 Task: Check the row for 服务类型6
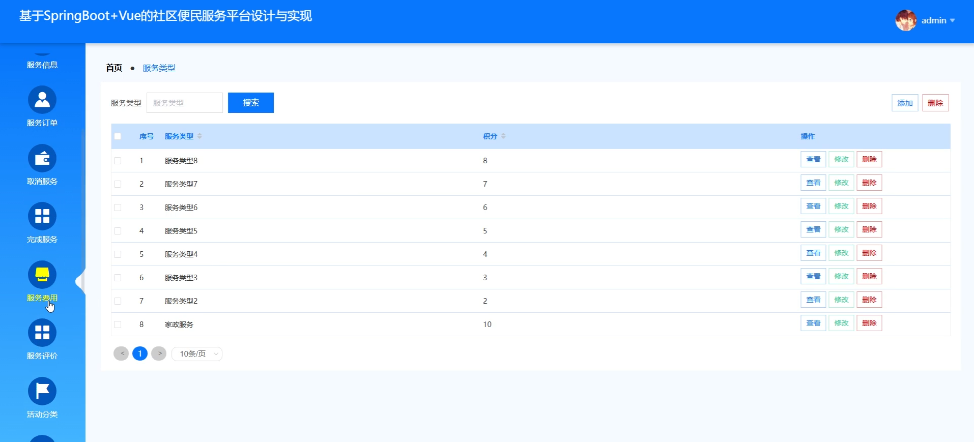118,208
